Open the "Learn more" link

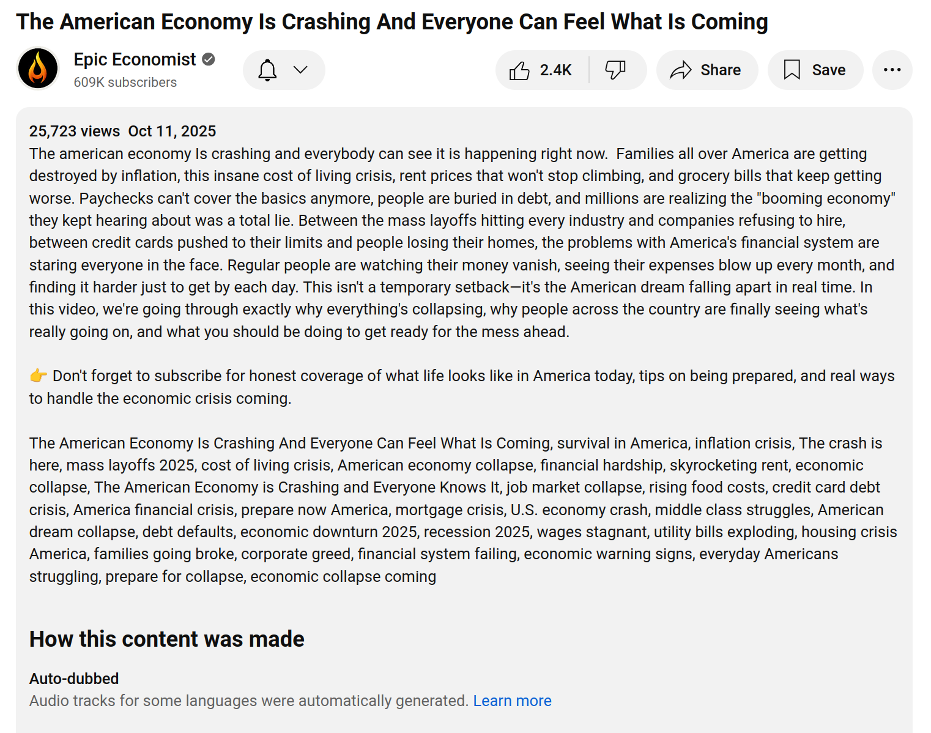[x=512, y=701]
